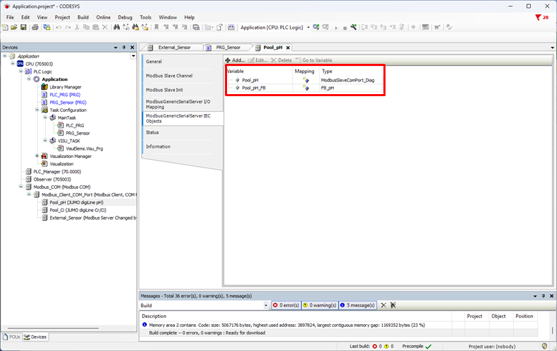Click the Go to Variable button

click(314, 60)
